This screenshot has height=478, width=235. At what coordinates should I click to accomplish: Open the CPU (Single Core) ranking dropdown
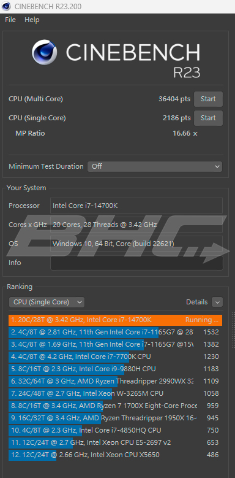[47, 302]
